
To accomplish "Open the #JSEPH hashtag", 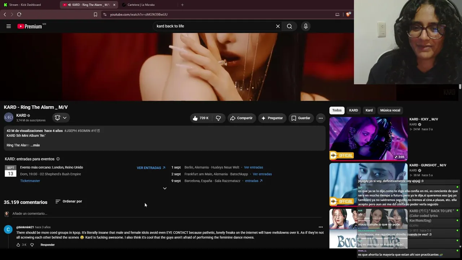I will coord(70,131).
